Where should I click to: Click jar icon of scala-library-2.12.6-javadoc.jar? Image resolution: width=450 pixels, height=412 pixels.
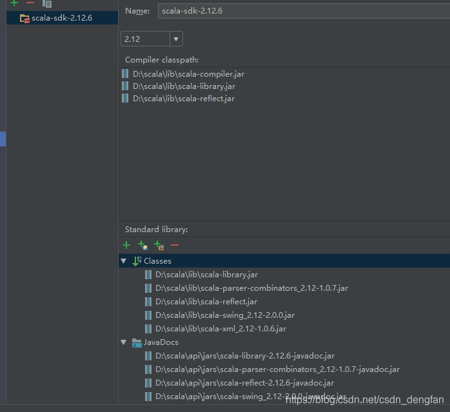pos(148,356)
